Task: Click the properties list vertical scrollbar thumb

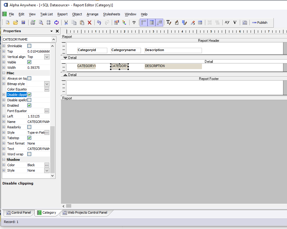Action: (52, 149)
